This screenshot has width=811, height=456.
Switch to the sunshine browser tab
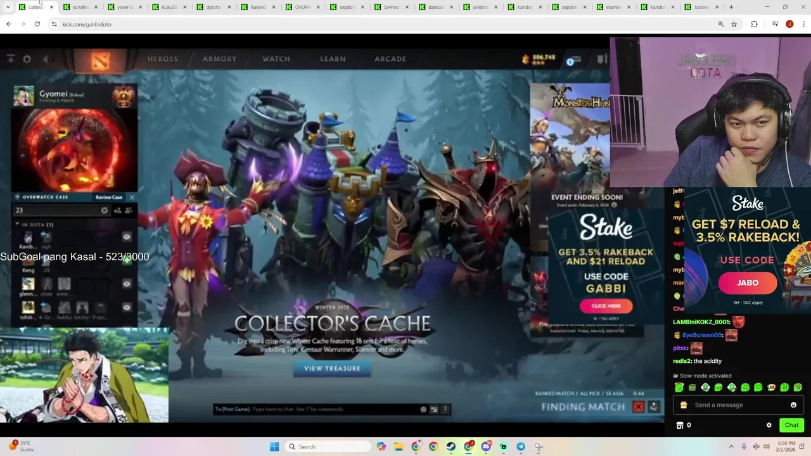click(80, 7)
